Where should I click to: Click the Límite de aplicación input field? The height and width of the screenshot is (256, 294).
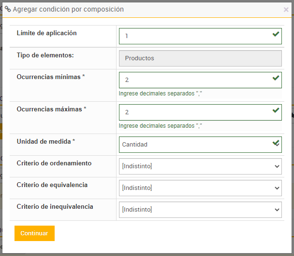pyautogui.click(x=193, y=36)
